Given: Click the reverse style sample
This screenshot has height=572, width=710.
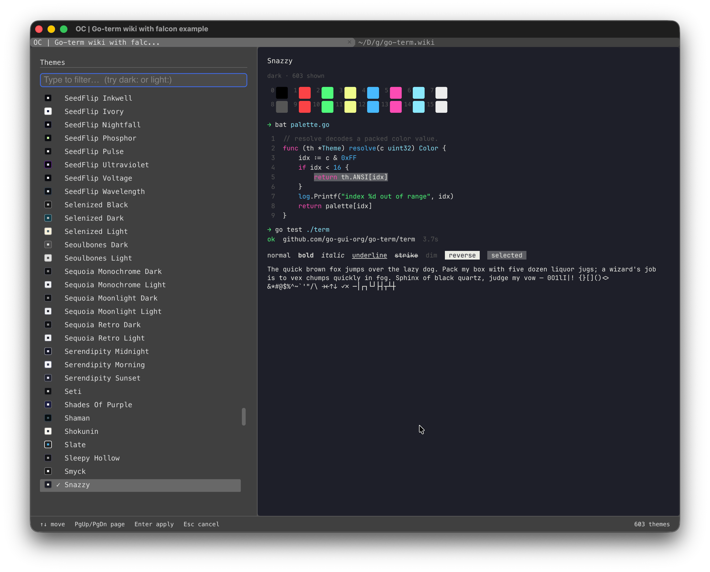Looking at the screenshot, I should [x=462, y=255].
